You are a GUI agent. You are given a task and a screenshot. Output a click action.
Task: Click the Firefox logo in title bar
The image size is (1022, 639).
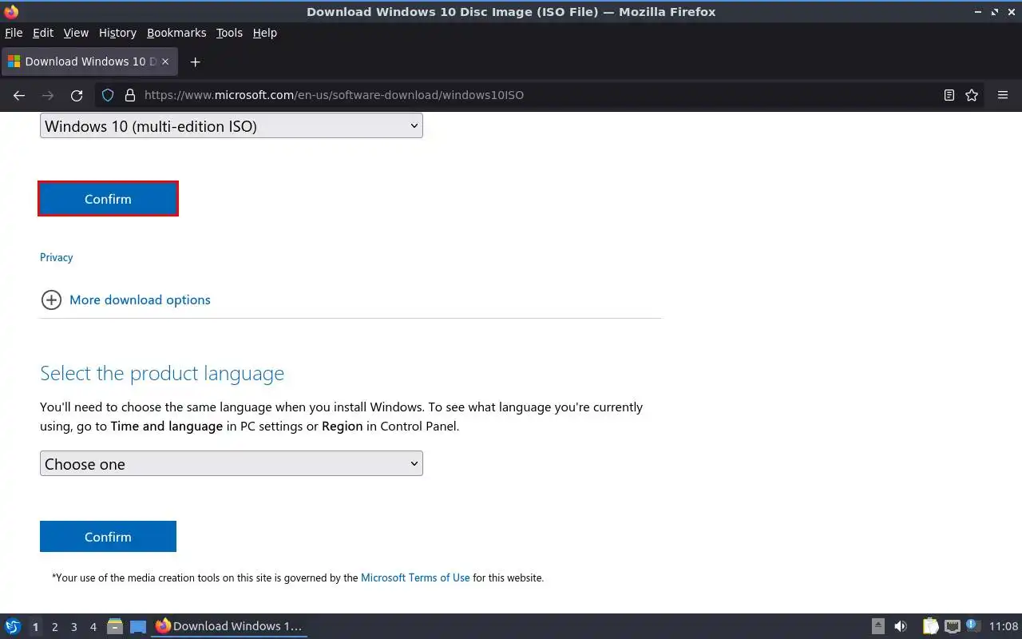click(11, 12)
